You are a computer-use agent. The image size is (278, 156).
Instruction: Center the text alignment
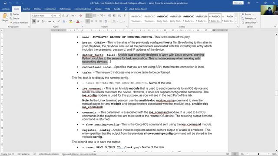pos(92,21)
